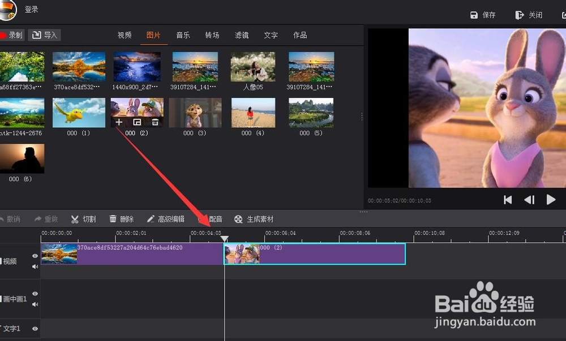Select the 370ace8df53227a clip on timeline
566x341 pixels.
pyautogui.click(x=132, y=254)
